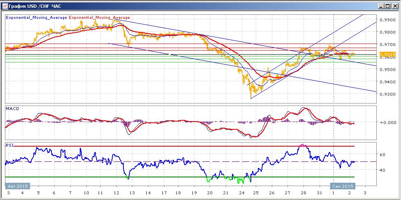Screen dimensions: 401x200
Task: Click the 0.9400 price axis label
Action: coord(388,82)
